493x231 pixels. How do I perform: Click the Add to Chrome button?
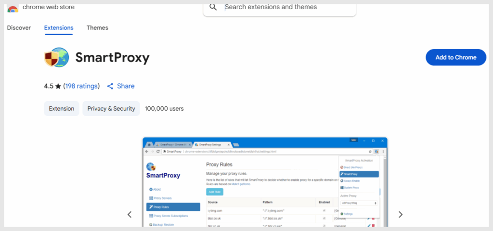point(455,57)
